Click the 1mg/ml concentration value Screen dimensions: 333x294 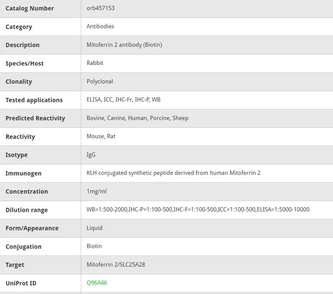[x=97, y=191]
